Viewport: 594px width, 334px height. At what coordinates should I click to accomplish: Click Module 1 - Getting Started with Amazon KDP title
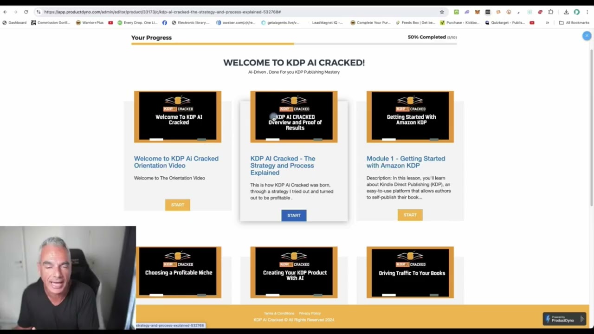(406, 162)
